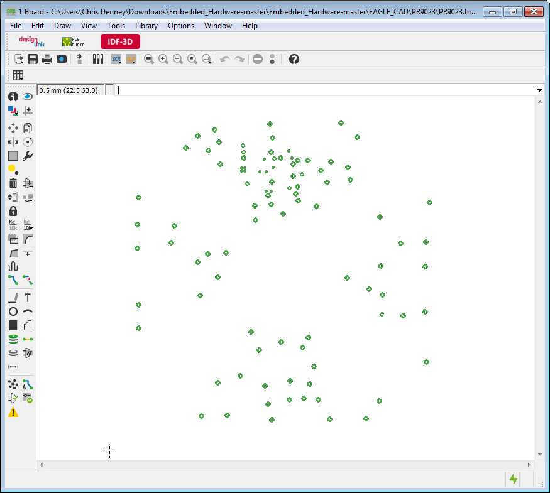Select the Route tool
This screenshot has width=550, height=493.
(13, 280)
